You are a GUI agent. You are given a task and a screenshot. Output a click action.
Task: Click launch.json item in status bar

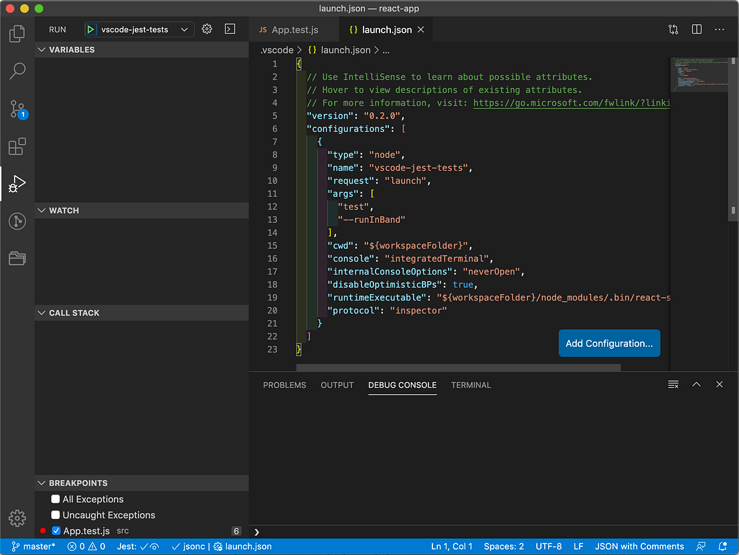point(243,546)
